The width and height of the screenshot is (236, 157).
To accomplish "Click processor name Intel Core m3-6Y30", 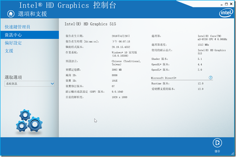I will (x=213, y=37).
